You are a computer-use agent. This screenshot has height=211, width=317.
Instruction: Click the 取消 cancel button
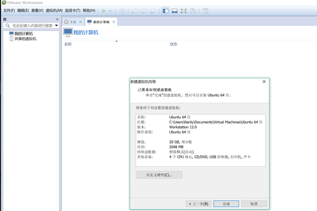[254, 204]
